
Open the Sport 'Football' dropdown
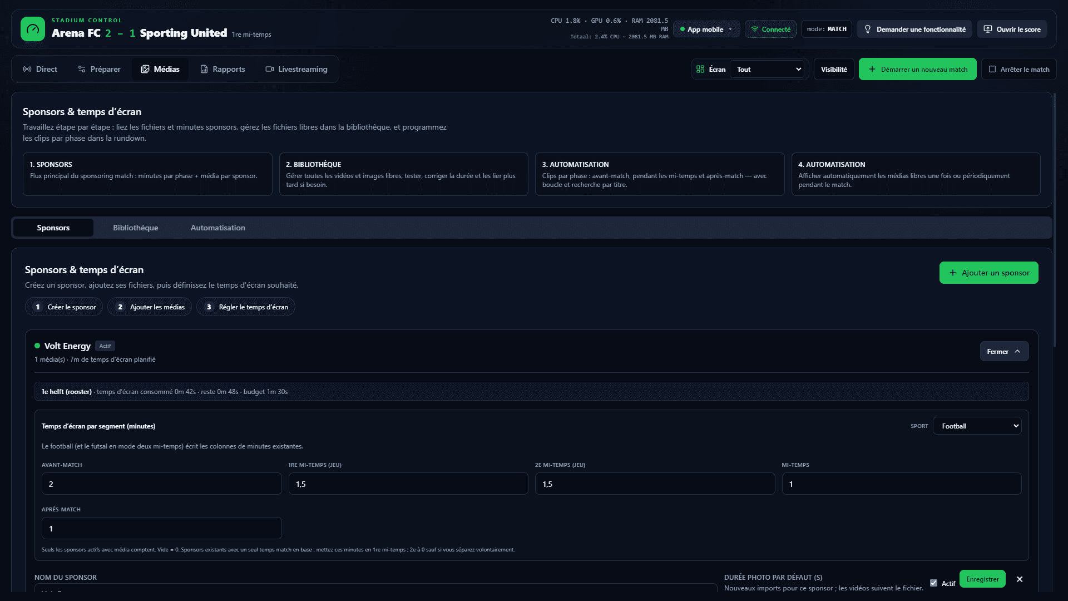point(977,426)
